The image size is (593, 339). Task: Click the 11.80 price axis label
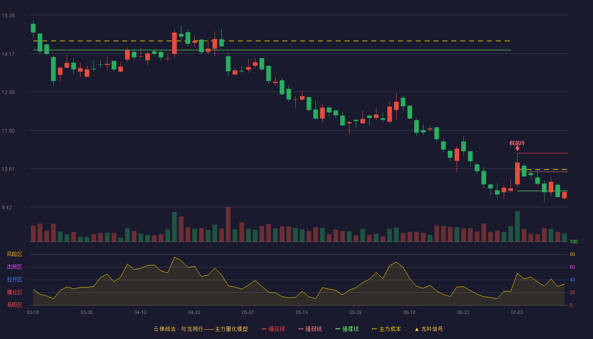click(8, 131)
